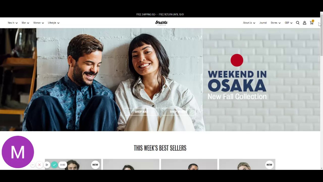Viewport: 323px width, 182px height.
Task: Click the Shop Woman banner button
Action: click(178, 112)
